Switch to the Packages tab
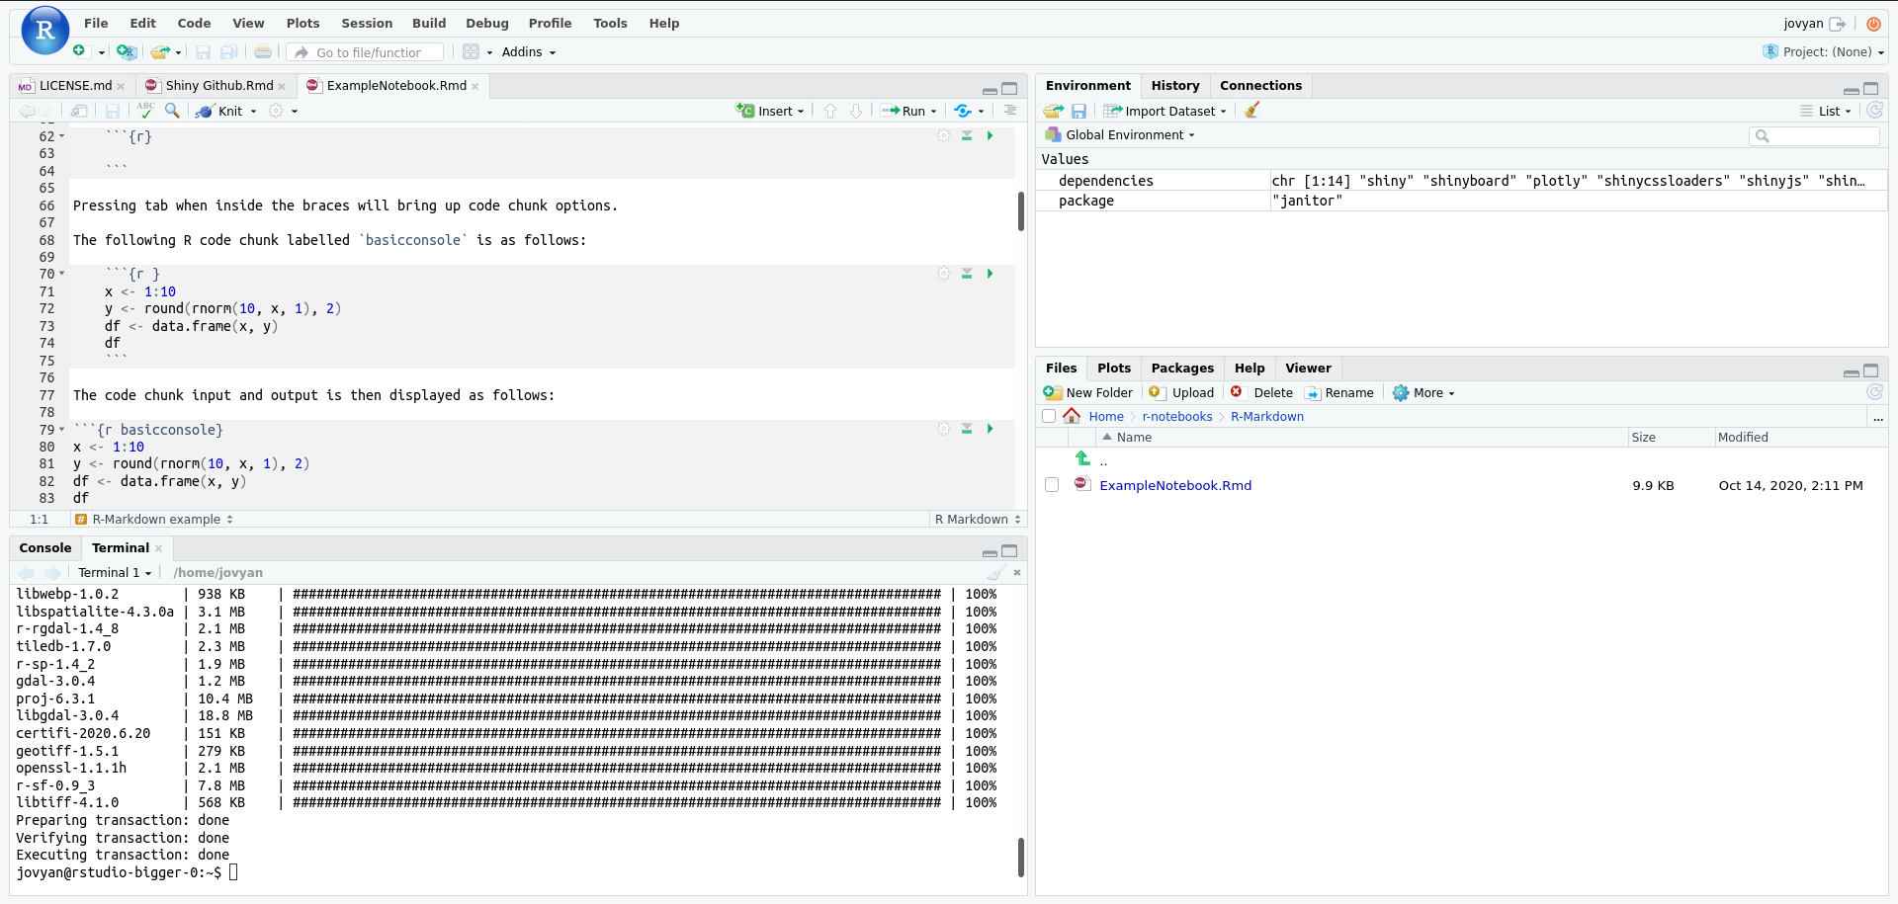Screen dimensions: 1898x904 [x=1182, y=368]
